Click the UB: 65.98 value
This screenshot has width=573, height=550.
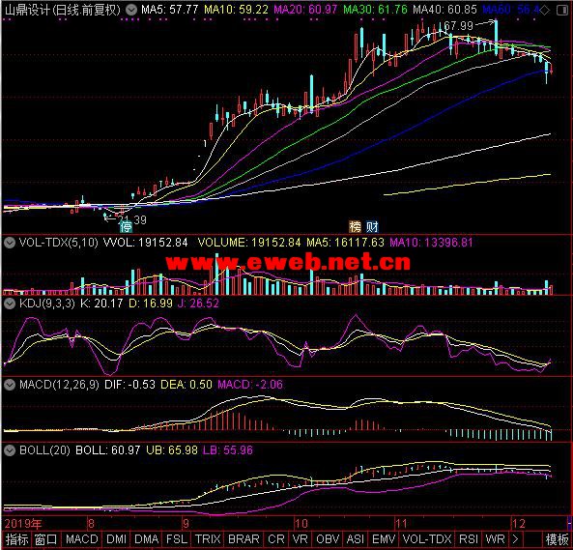click(x=172, y=450)
